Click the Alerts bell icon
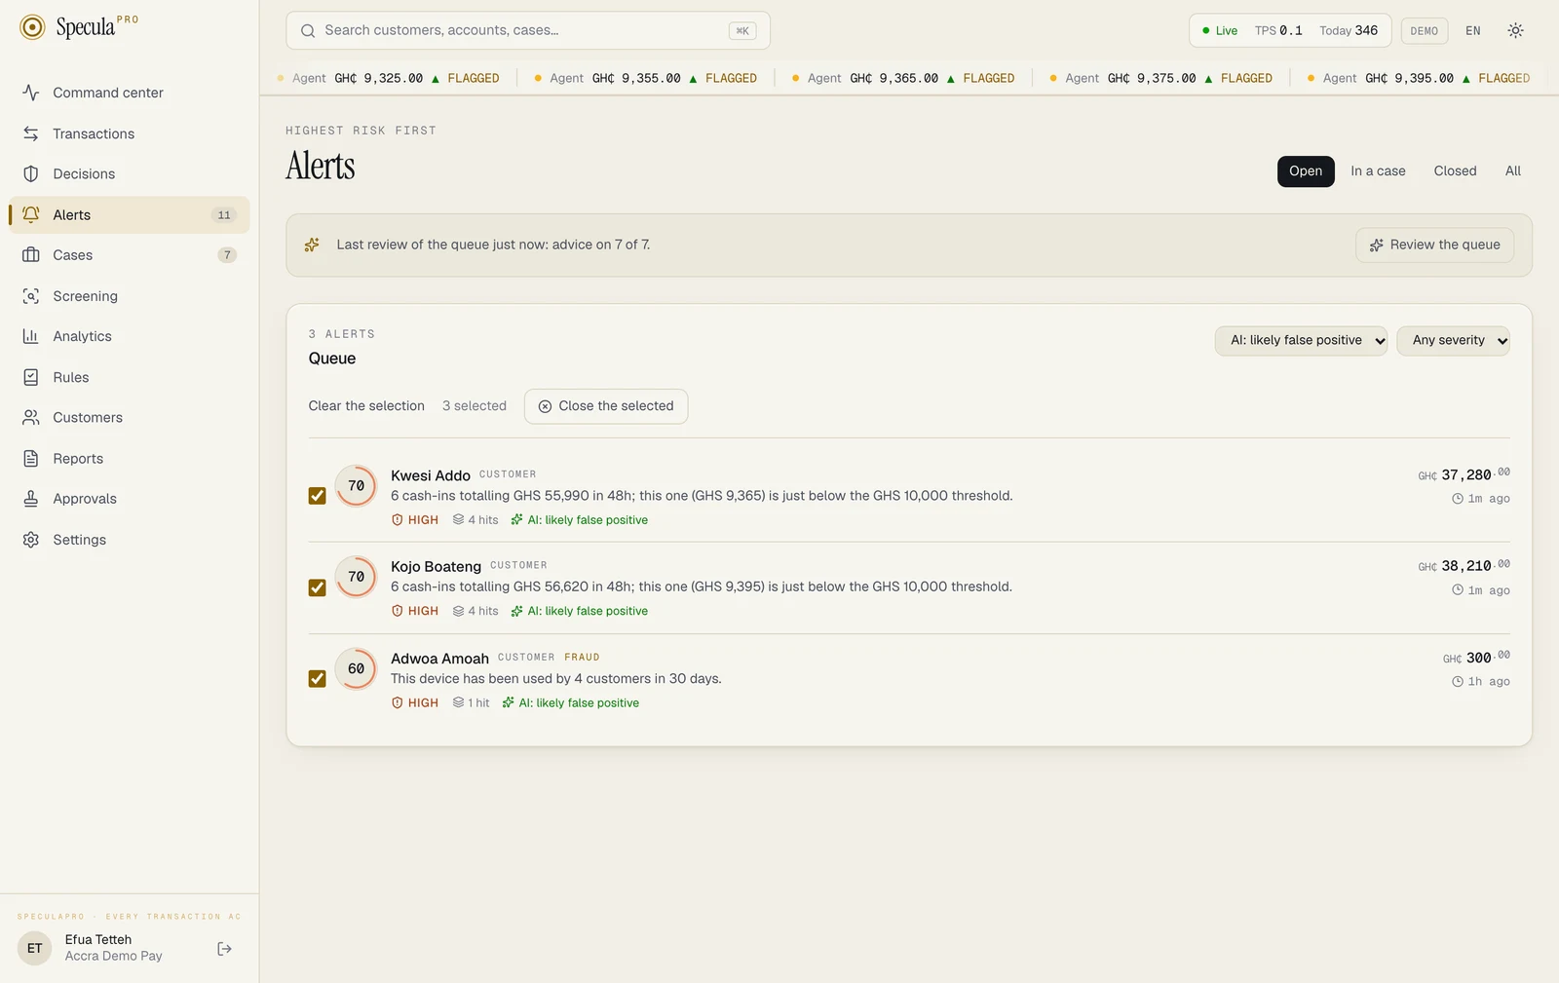Viewport: 1559px width, 983px height. 31,214
